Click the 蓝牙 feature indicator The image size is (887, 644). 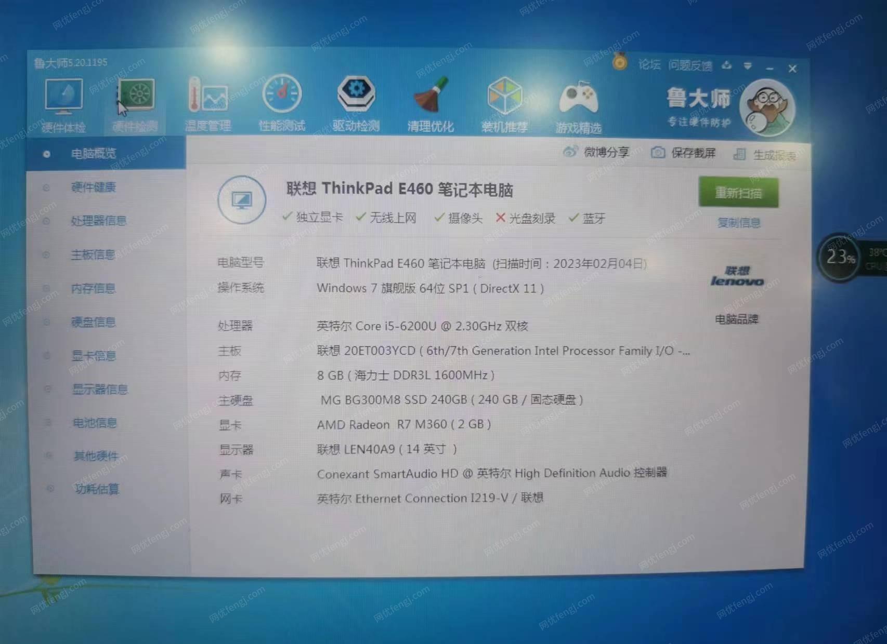pos(587,218)
